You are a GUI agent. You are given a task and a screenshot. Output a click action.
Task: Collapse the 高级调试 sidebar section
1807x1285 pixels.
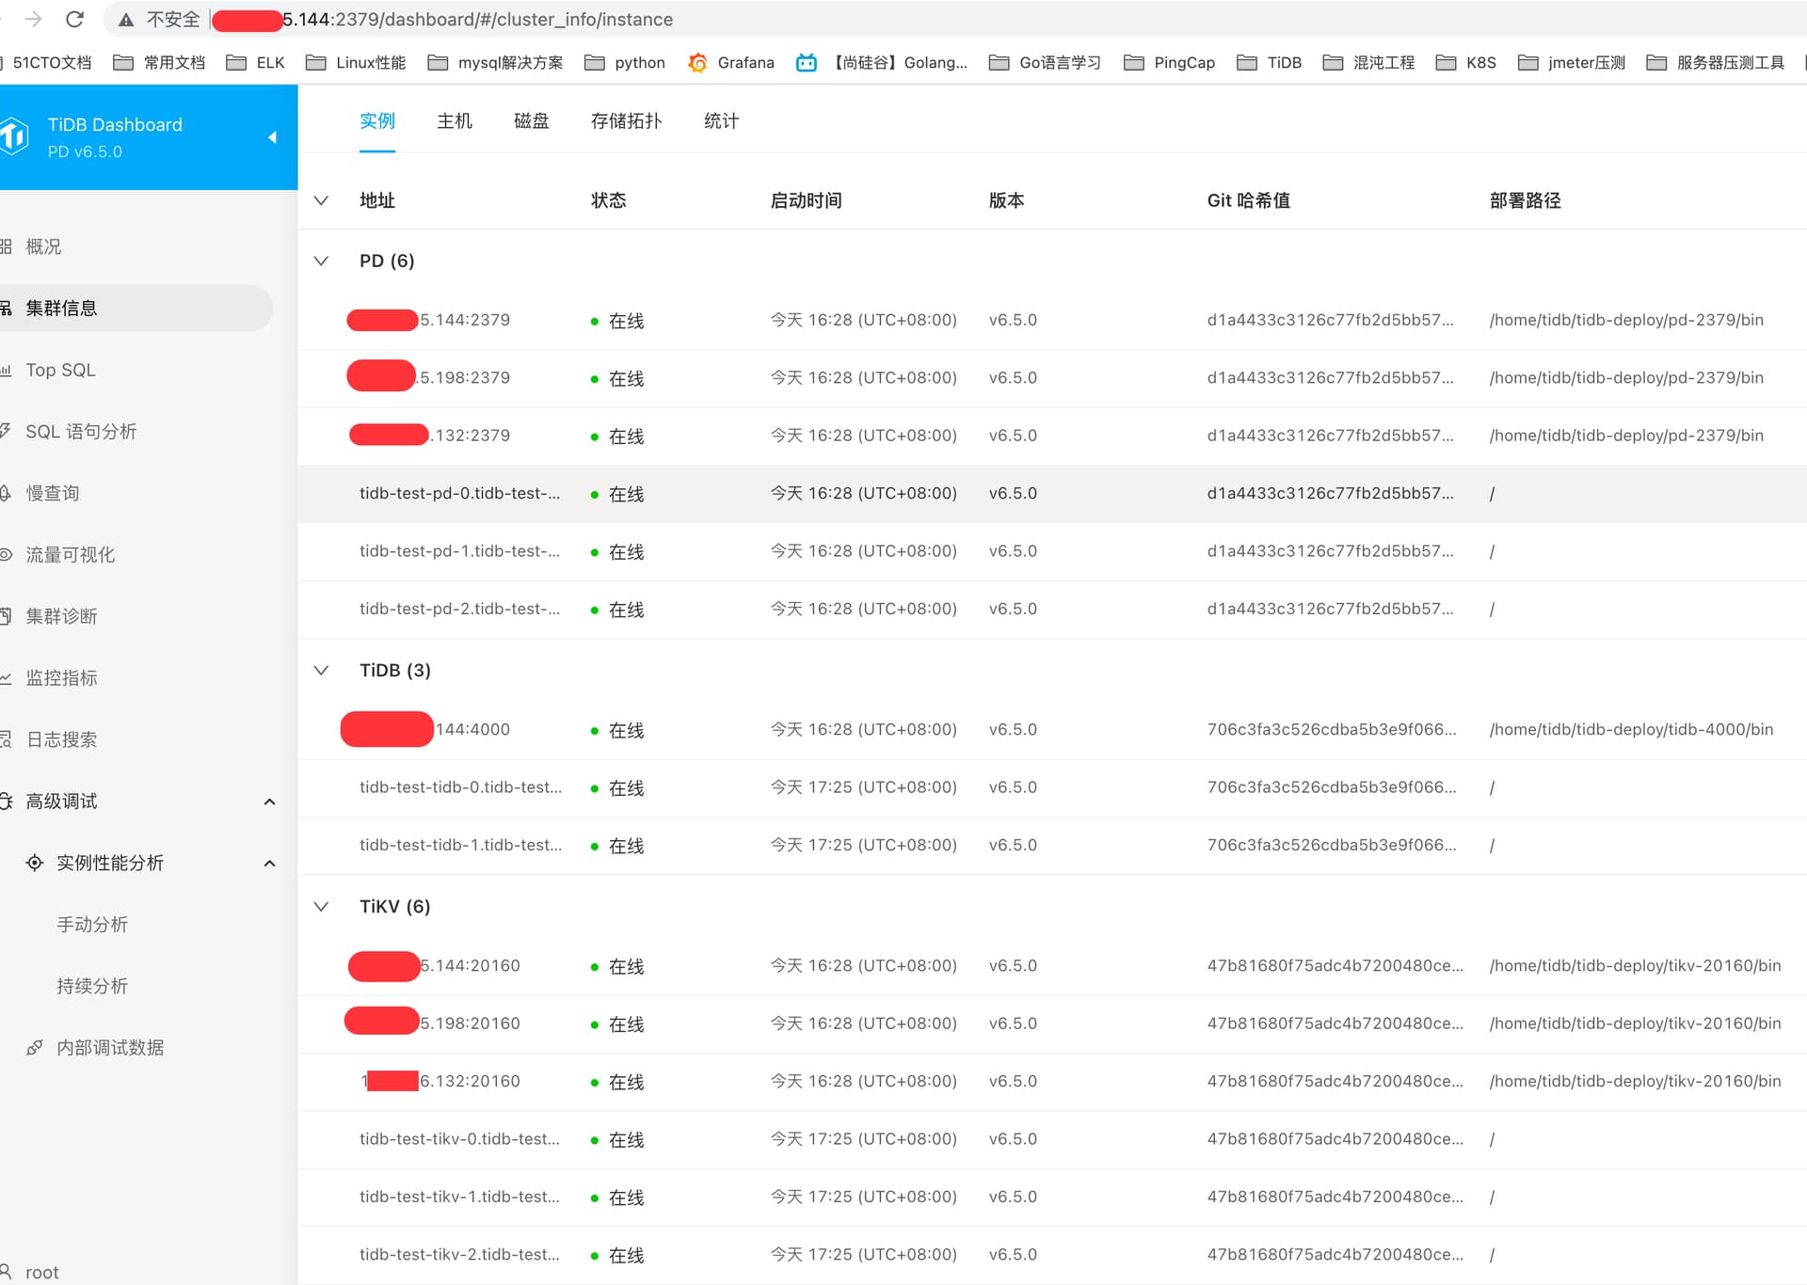(269, 801)
